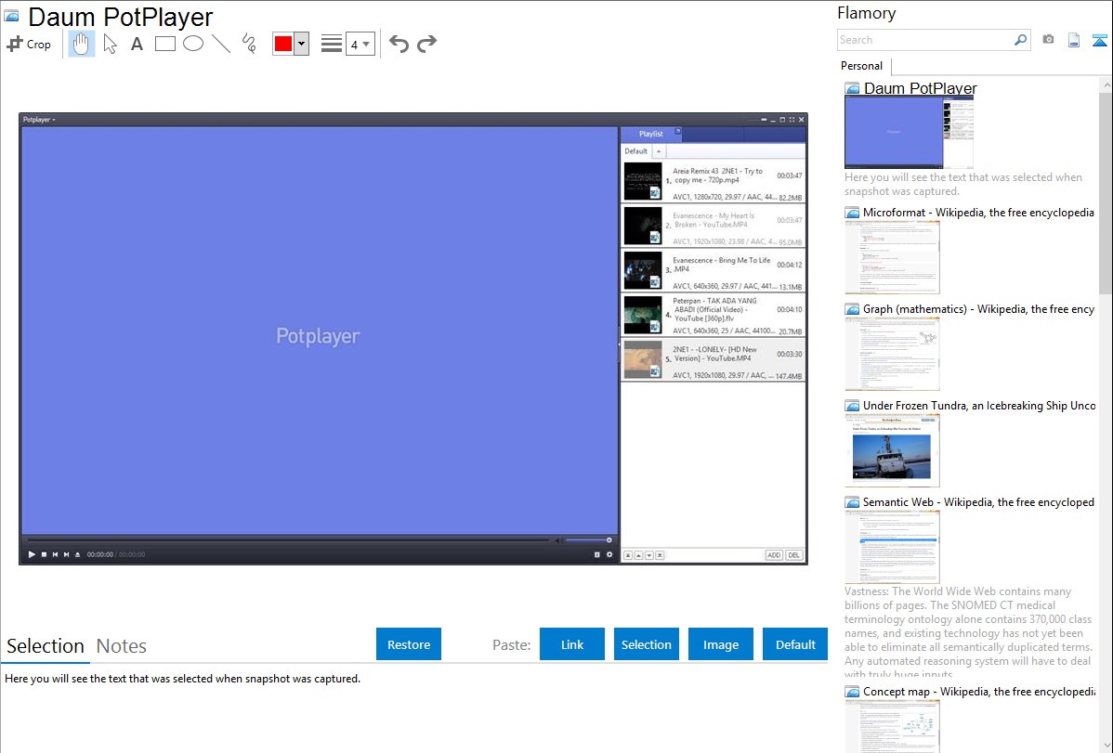Paste as Selection button
Screen dimensions: 1113x753
pos(647,644)
